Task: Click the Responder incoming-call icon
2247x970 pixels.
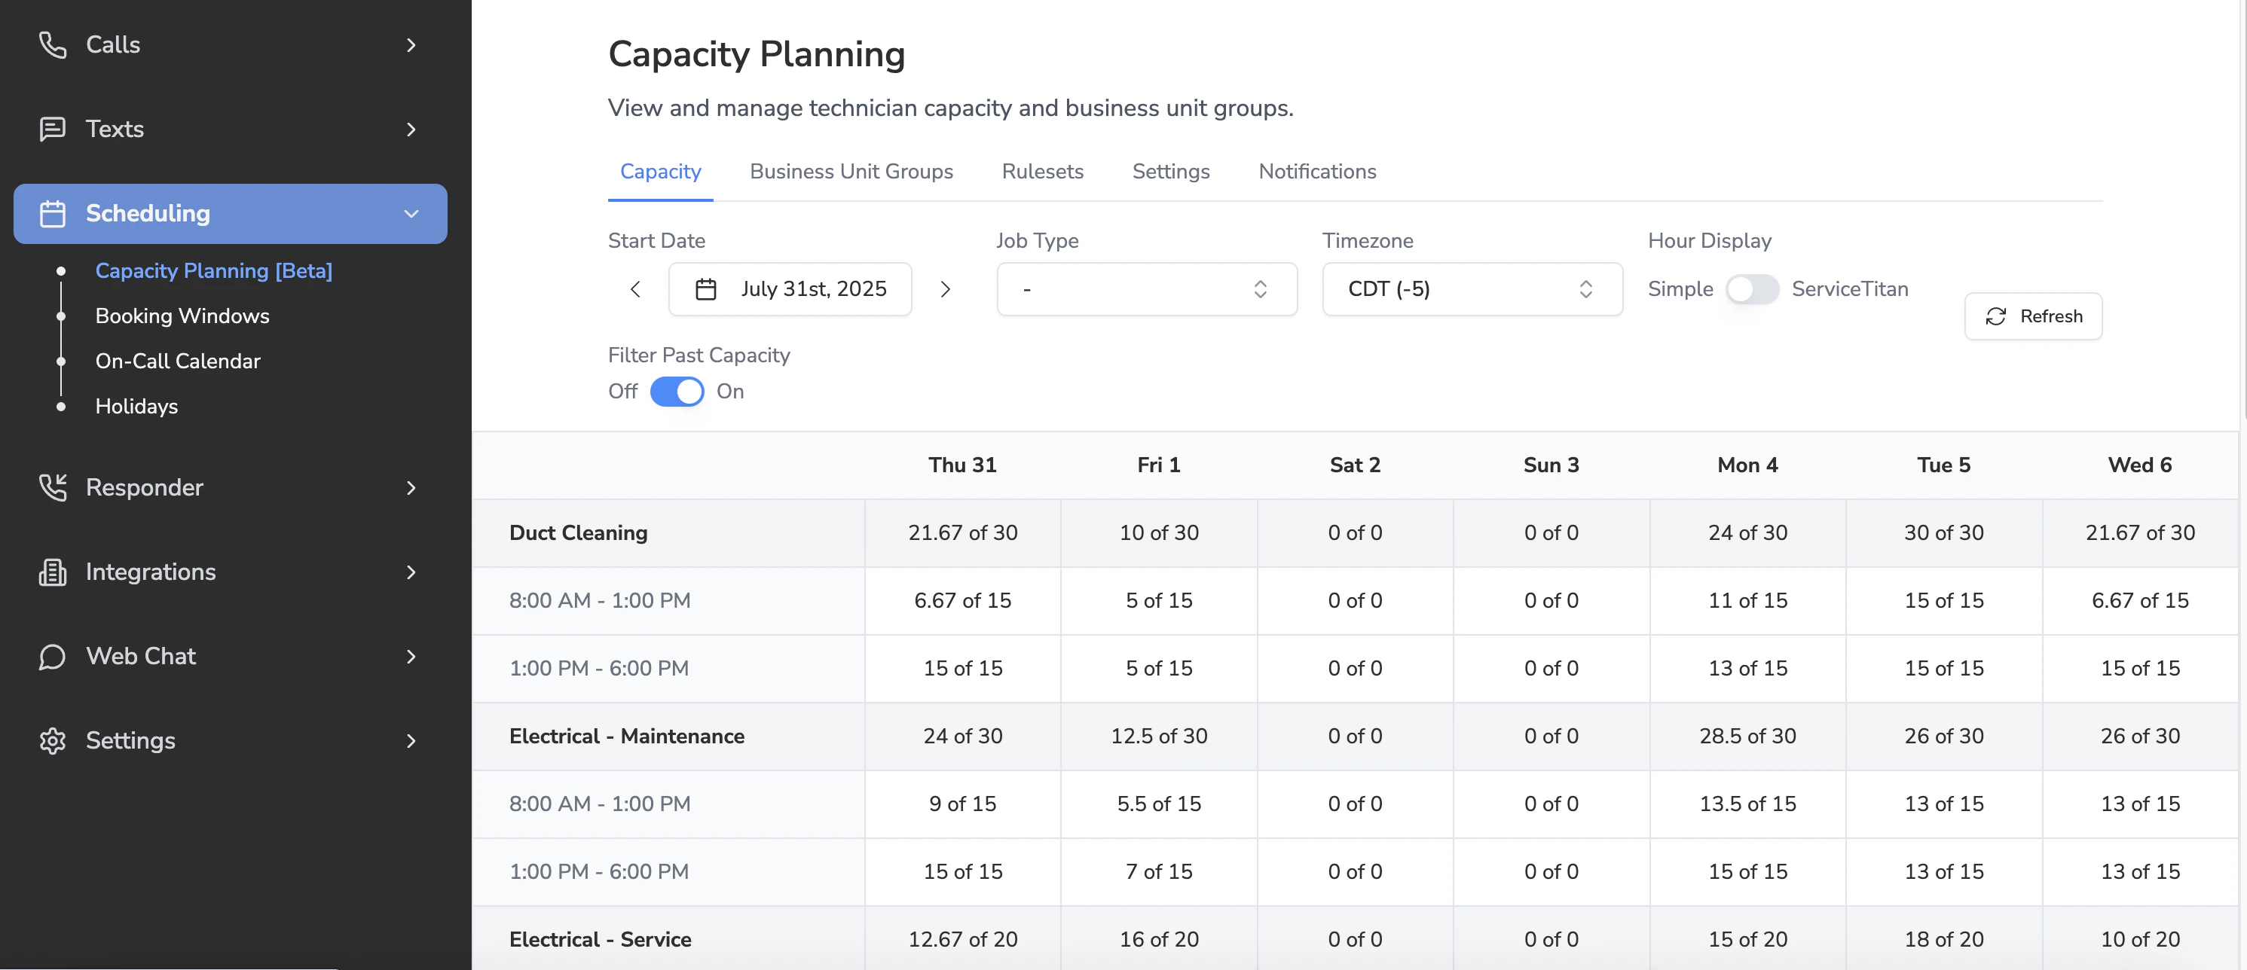Action: 52,487
